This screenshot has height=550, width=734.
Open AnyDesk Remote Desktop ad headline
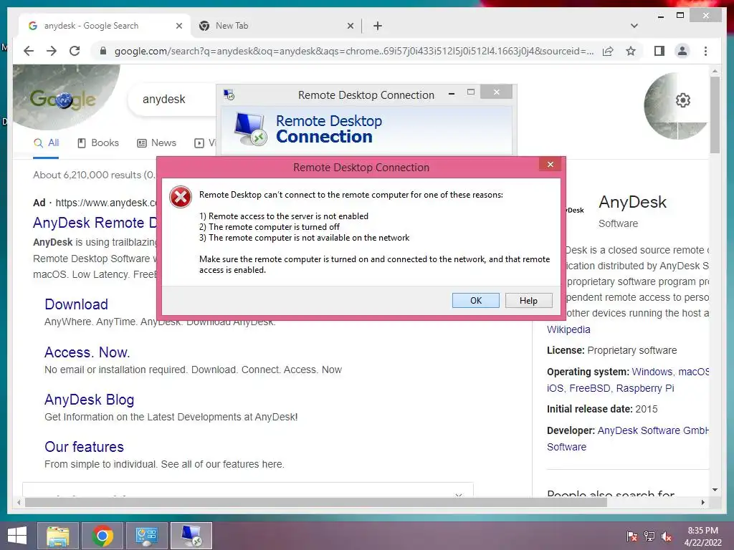[x=95, y=223]
